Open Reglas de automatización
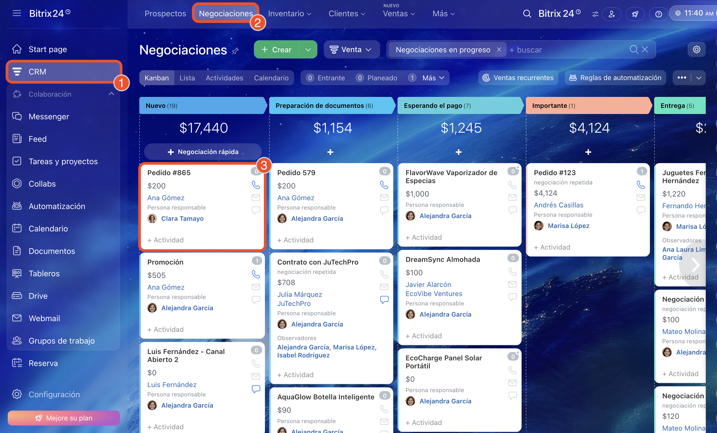Screen dimensions: 717x433 (x=615, y=78)
